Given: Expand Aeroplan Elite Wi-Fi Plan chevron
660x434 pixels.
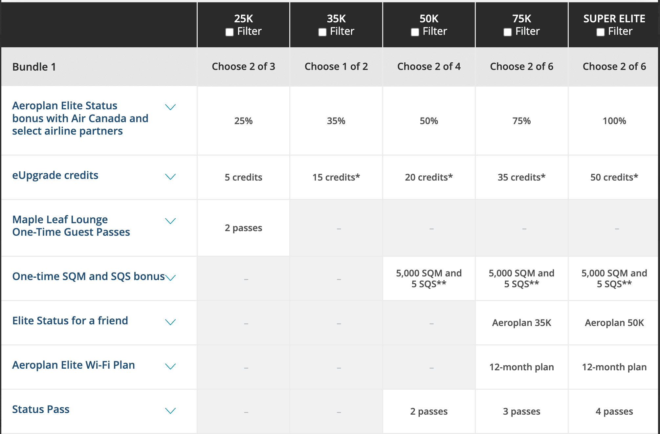Looking at the screenshot, I should (x=170, y=366).
